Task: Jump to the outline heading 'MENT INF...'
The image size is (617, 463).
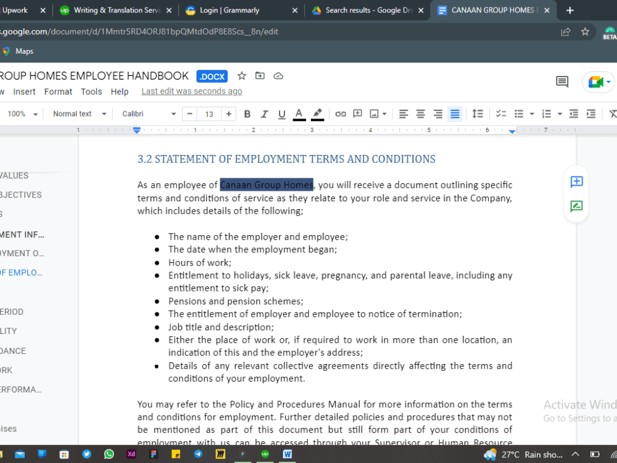Action: click(22, 235)
